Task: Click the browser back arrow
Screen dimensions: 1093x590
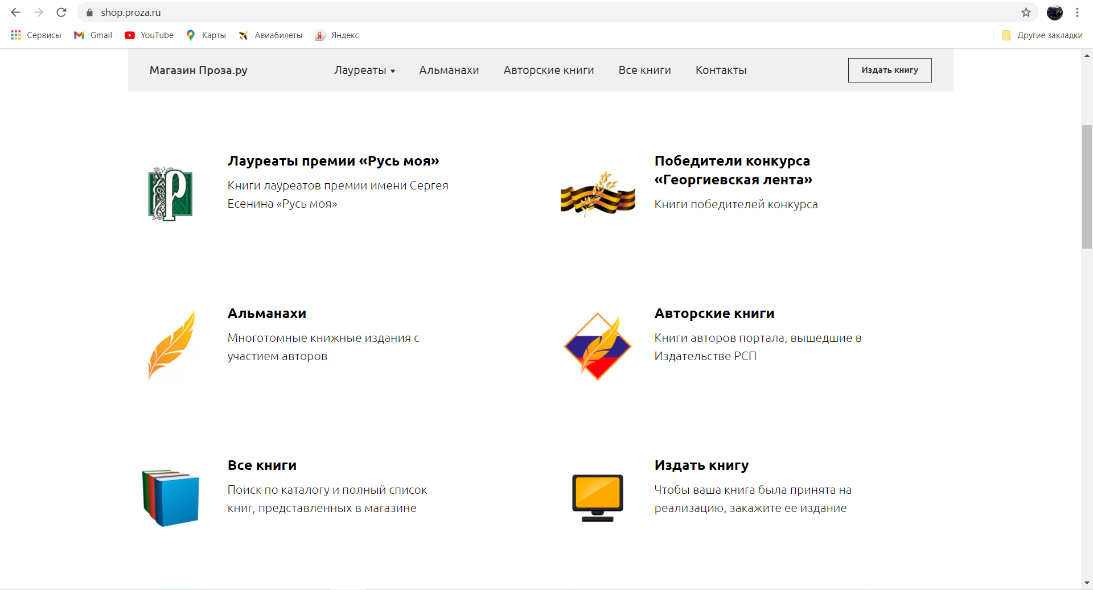Action: click(15, 12)
